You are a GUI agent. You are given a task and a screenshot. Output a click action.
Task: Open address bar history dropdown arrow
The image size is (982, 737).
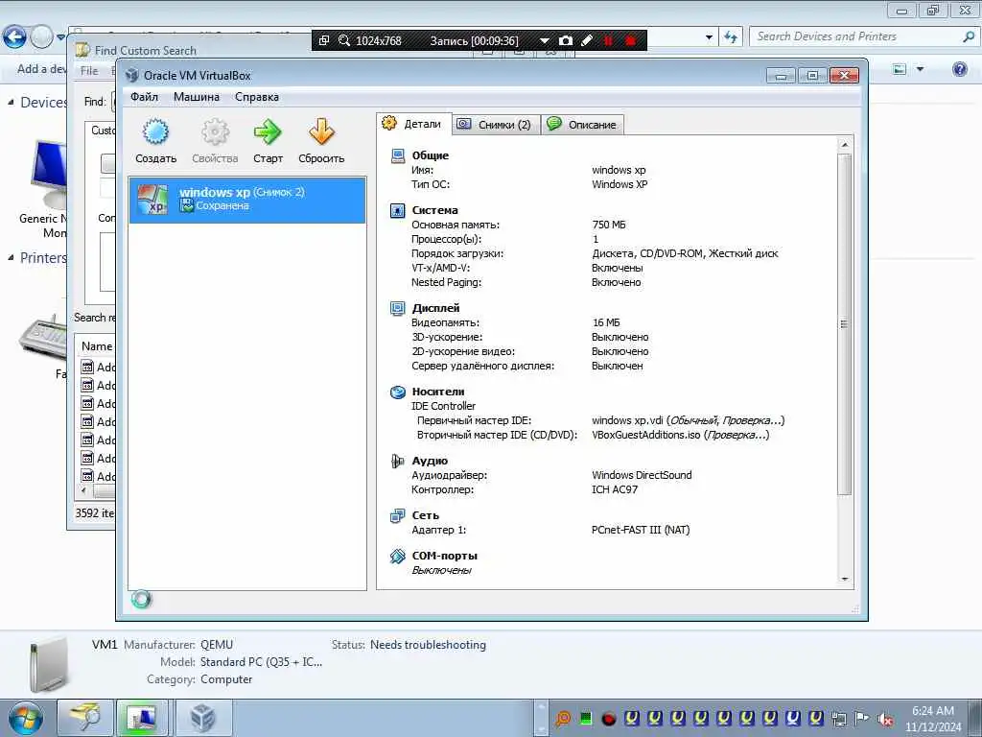pos(709,37)
